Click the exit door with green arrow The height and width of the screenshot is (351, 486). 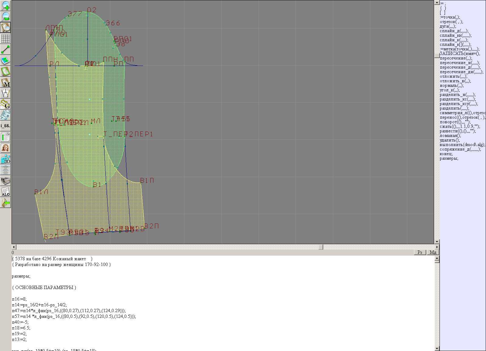5,203
